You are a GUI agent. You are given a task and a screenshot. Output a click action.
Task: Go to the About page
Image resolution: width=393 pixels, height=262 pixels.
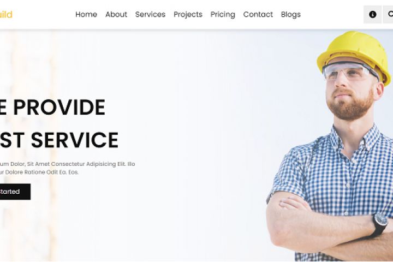[116, 15]
